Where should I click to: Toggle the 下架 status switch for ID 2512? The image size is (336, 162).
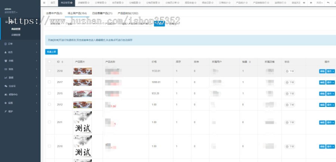pos(290,105)
